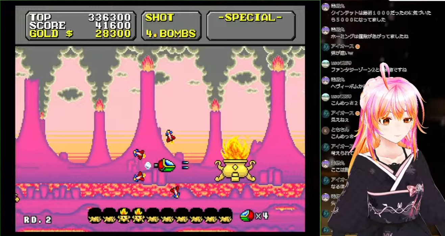Click the ヘヴィーボム chat message text

pos(348,86)
